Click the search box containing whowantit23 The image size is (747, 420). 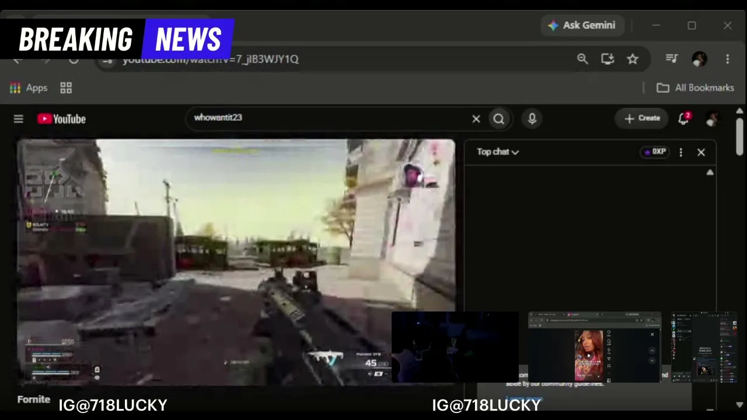click(330, 118)
